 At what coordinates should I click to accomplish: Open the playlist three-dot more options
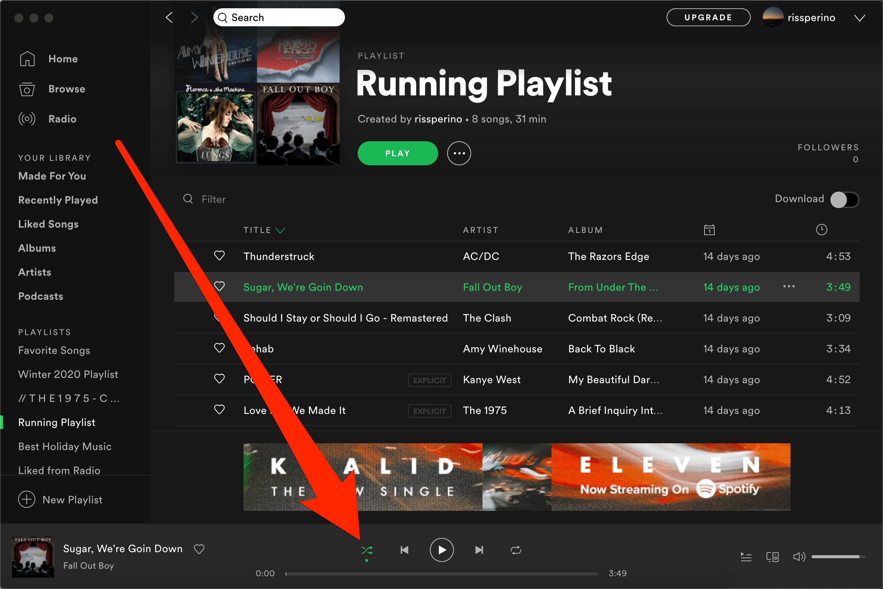click(x=459, y=153)
